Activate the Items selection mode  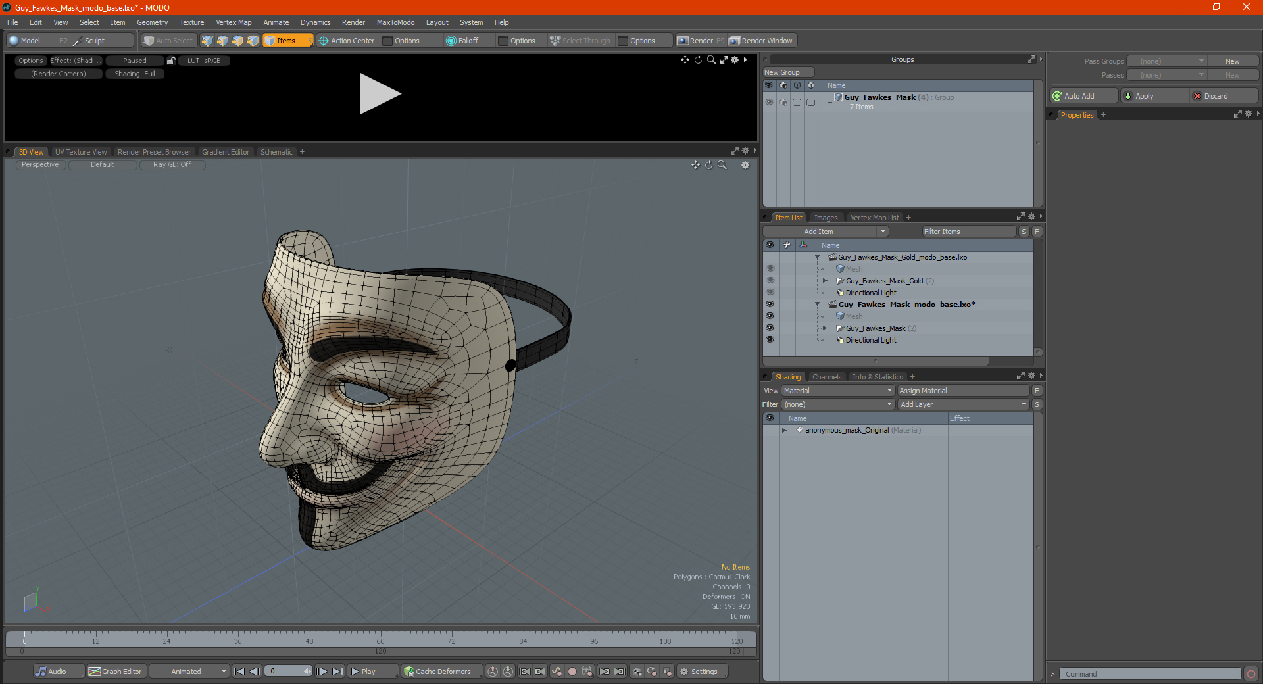coord(287,41)
